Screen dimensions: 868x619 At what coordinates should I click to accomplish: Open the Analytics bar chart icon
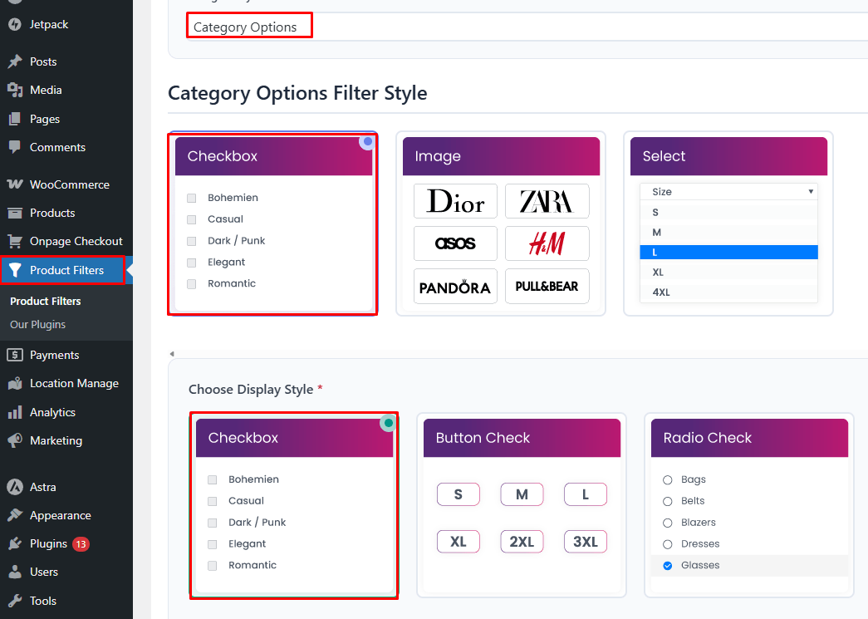(x=15, y=412)
